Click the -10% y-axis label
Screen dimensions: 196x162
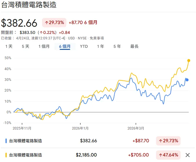pos(7,123)
